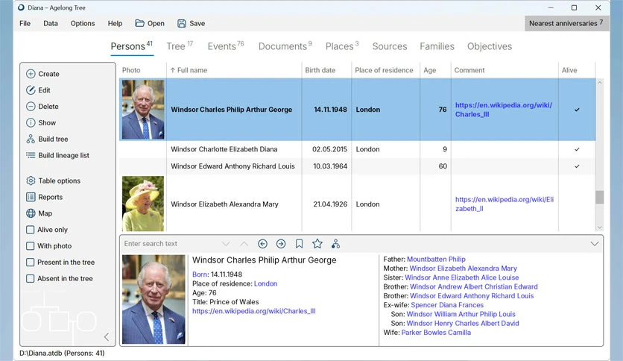Click the scrollbar down arrow
Screen dimensions: 623x361
(x=600, y=227)
